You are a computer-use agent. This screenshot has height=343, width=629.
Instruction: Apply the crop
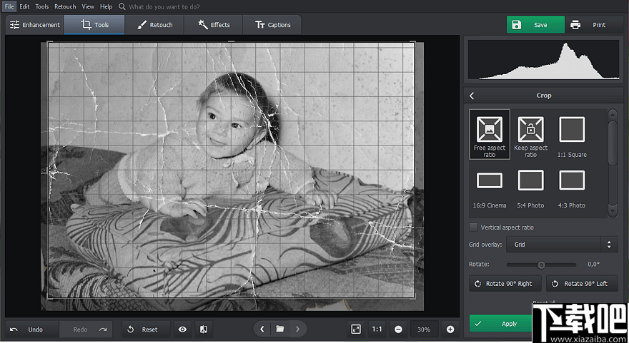pos(502,323)
